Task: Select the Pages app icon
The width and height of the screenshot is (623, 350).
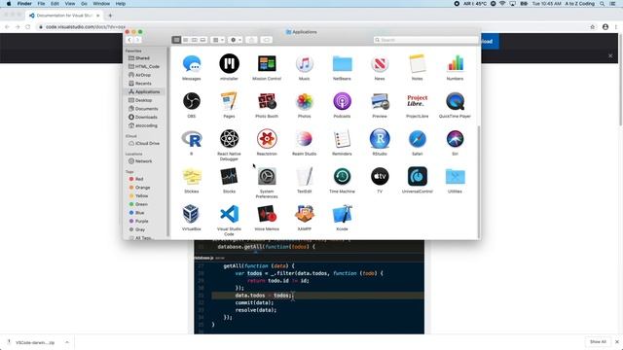Action: 230,101
